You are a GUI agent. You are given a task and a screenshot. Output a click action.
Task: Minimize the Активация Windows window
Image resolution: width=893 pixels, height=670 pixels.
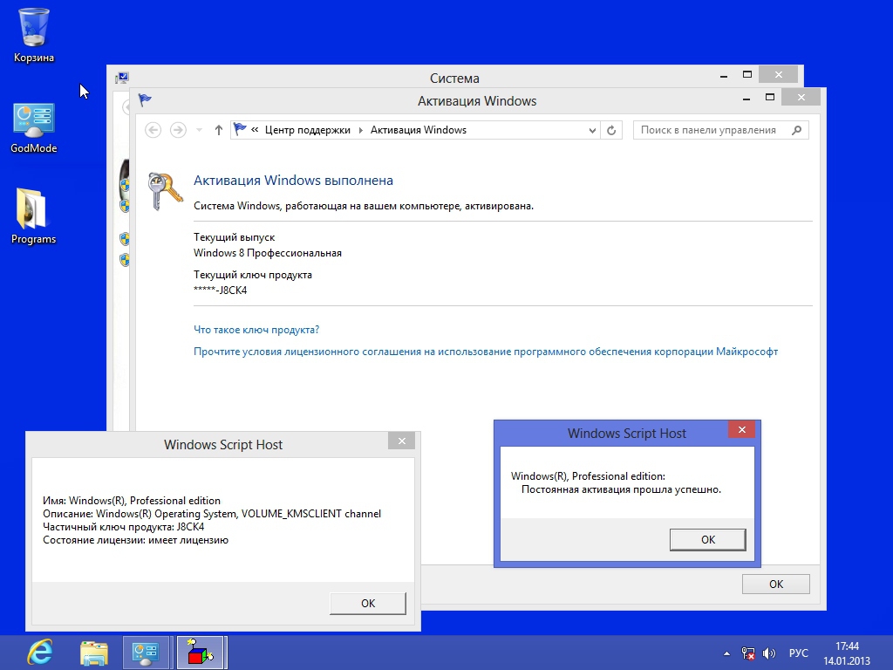pyautogui.click(x=746, y=99)
